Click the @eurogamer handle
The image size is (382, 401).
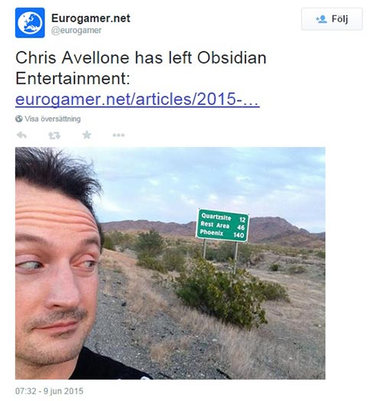(76, 31)
